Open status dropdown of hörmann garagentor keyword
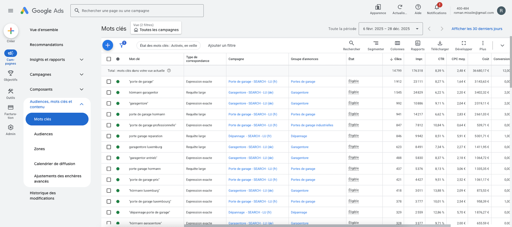Image resolution: width=512 pixels, height=227 pixels. 353,92
